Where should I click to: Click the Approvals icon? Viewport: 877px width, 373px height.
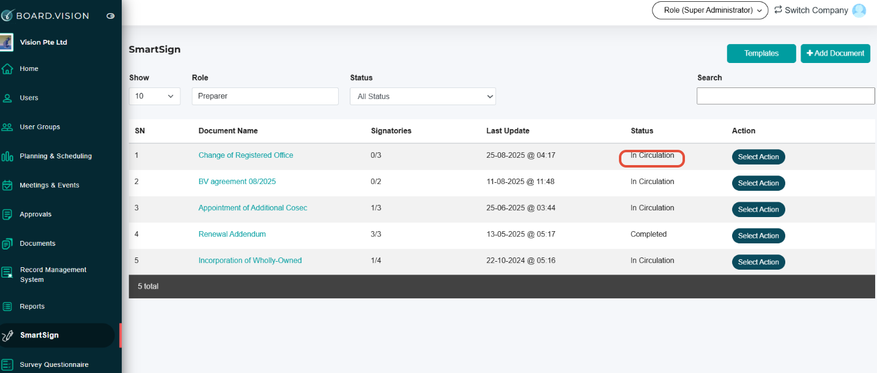[7, 215]
